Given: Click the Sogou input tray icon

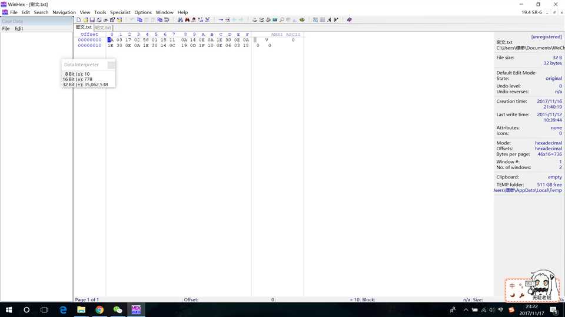Looking at the screenshot, I should 511,310.
